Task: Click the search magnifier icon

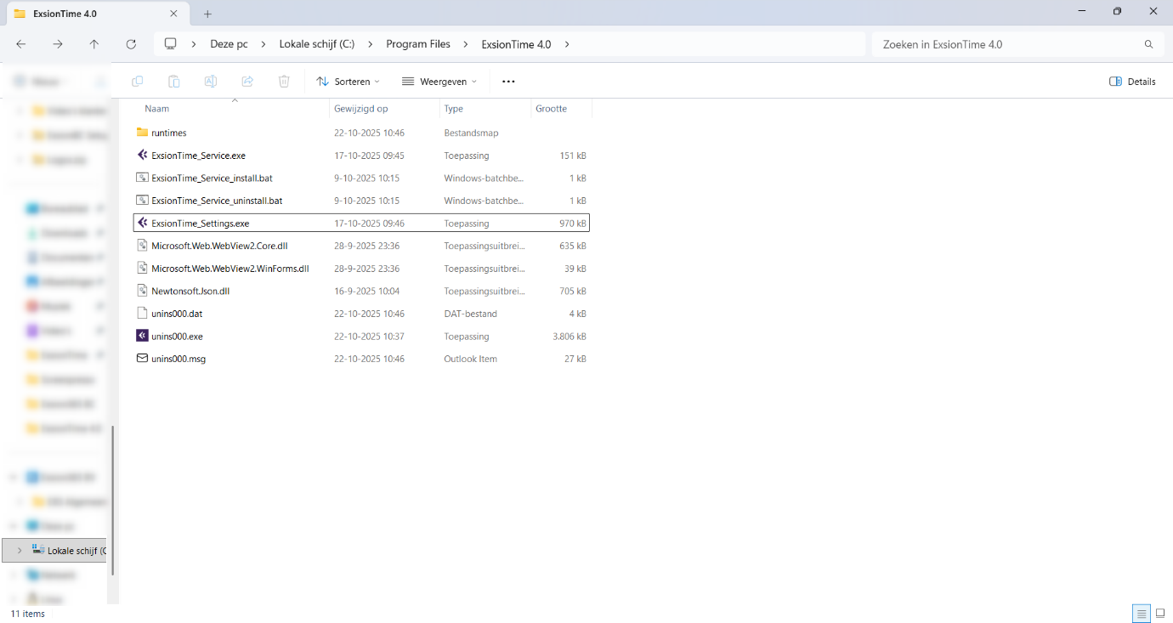Action: click(1149, 44)
